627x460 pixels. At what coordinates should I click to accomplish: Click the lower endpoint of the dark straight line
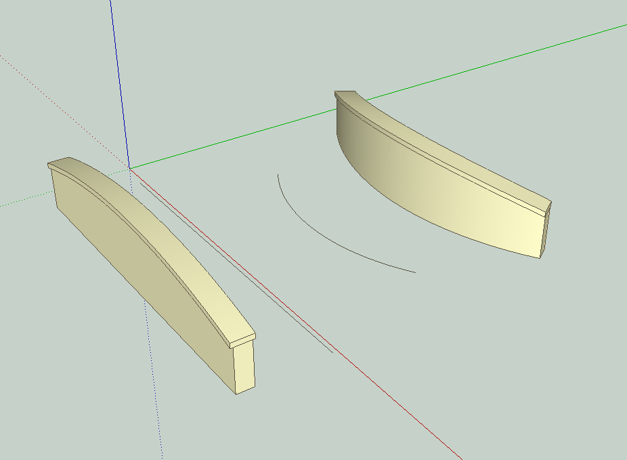point(332,352)
